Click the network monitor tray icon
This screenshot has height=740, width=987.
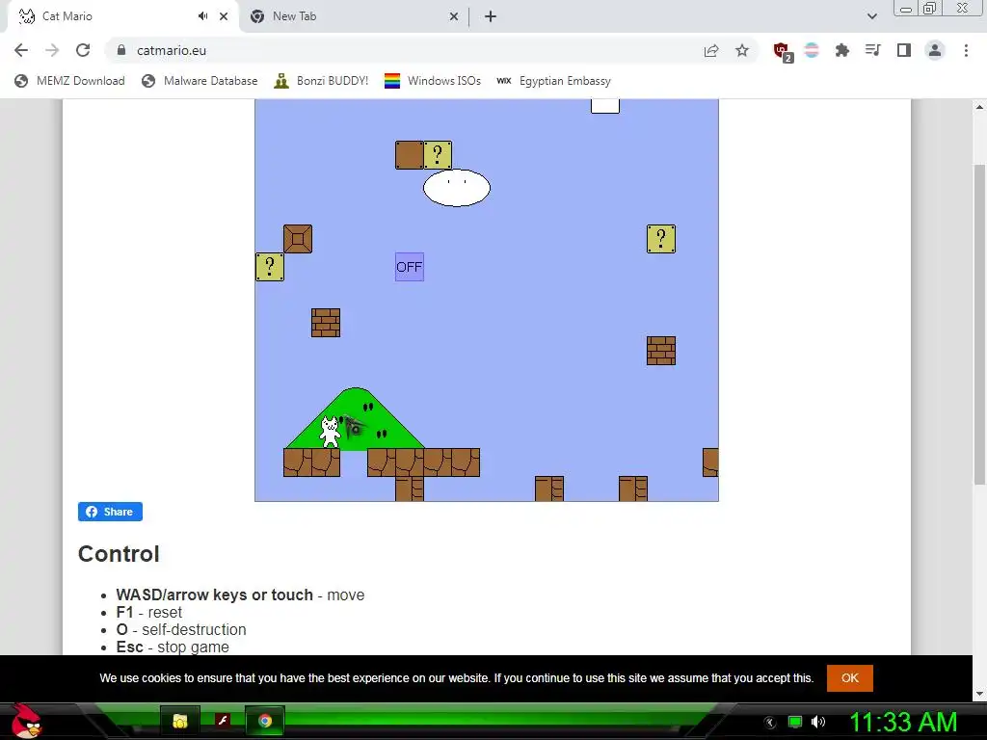(x=795, y=722)
